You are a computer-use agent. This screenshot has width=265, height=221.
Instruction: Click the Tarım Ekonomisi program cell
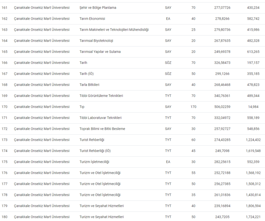click(92, 19)
